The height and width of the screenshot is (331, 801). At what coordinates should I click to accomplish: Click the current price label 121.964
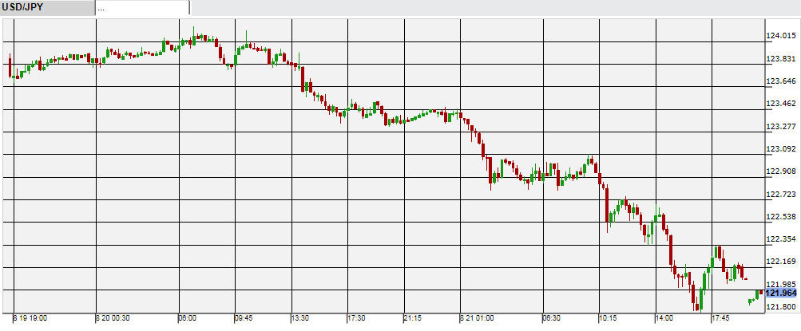(x=781, y=294)
